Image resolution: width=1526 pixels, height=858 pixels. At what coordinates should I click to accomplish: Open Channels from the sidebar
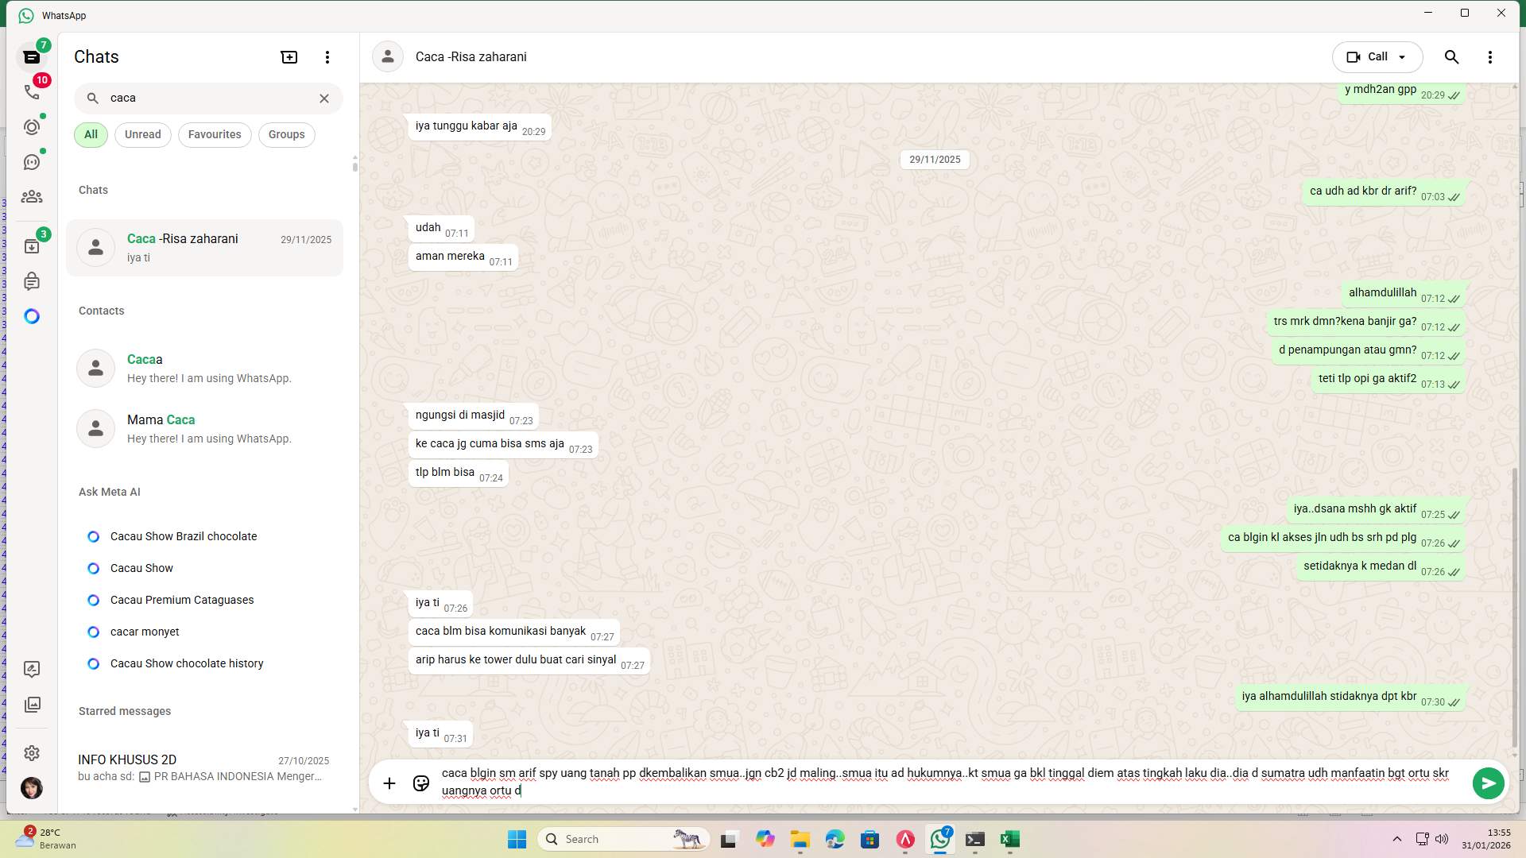pyautogui.click(x=32, y=161)
